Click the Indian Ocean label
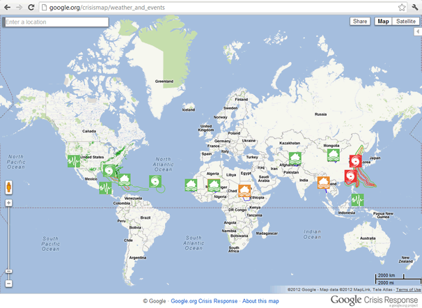This screenshot has height=308, width=422. click(x=312, y=234)
